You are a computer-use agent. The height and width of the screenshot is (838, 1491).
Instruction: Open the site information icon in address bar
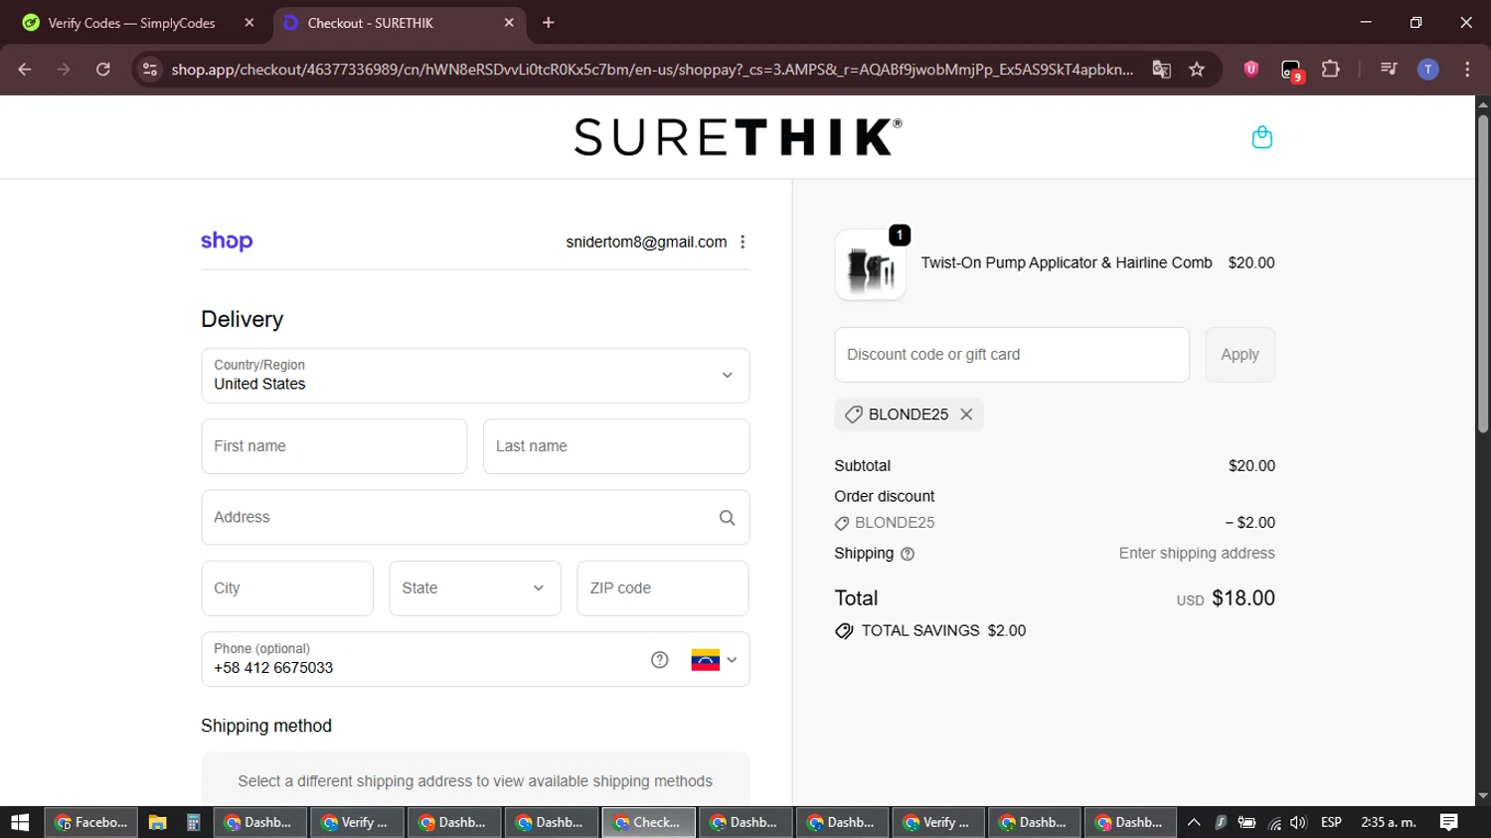click(x=150, y=70)
